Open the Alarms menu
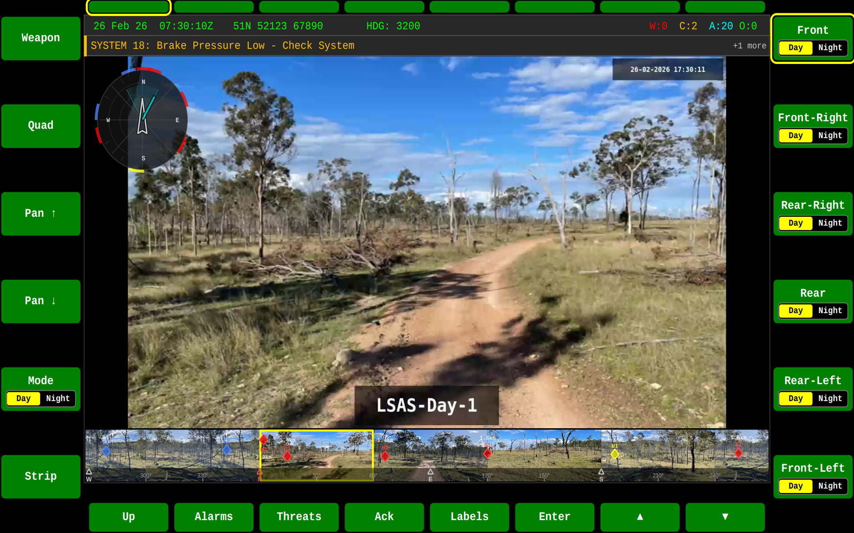Screen dimensions: 854x533 (x=213, y=517)
